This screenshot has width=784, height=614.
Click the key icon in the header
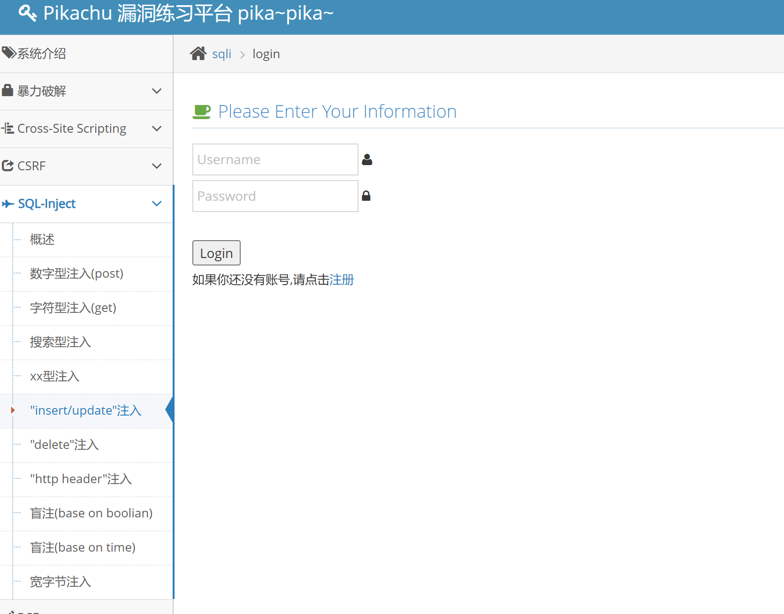(27, 13)
